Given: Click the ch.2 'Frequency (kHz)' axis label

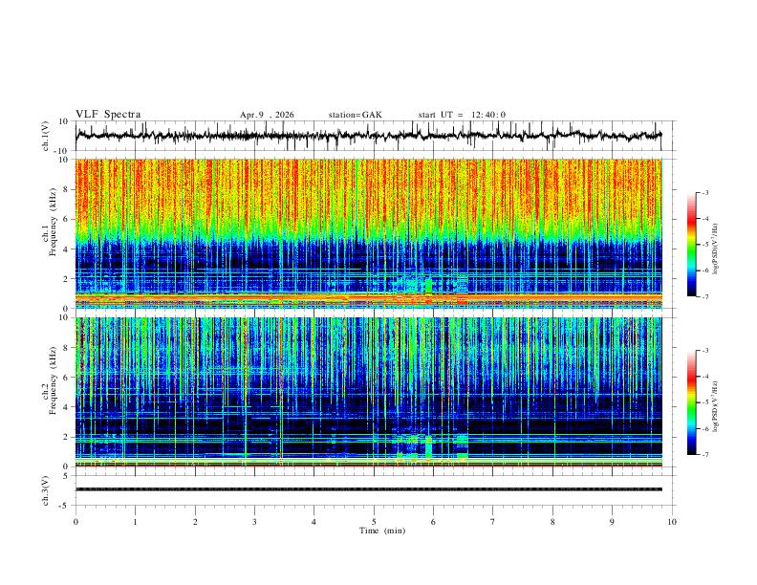Looking at the screenshot, I should (53, 380).
